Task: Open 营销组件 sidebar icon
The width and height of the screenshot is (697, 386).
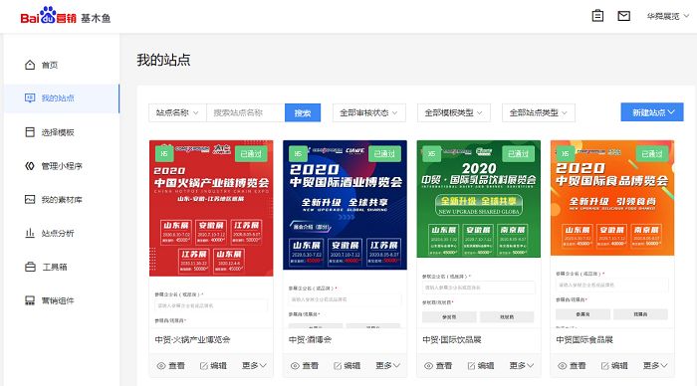Action: point(30,300)
